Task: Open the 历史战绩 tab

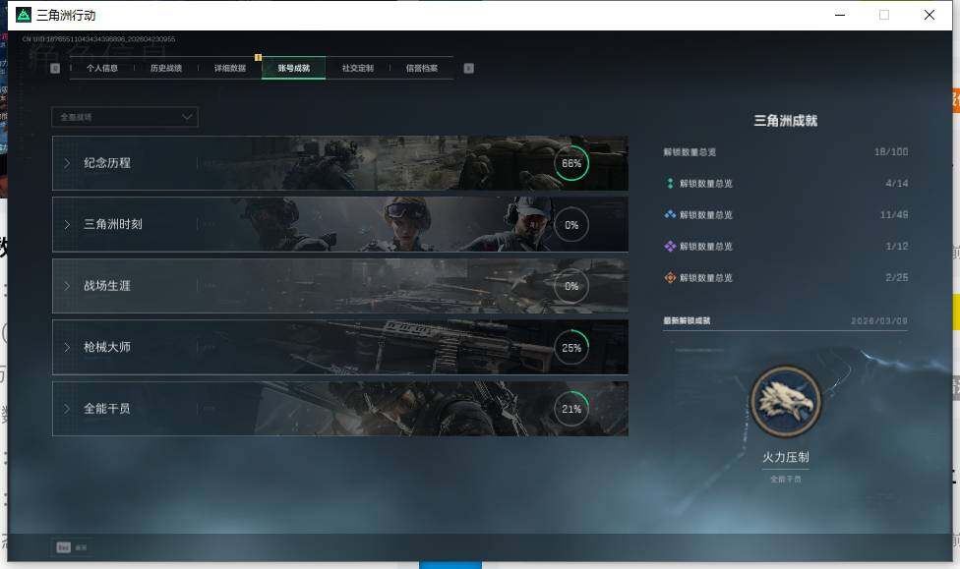Action: click(x=166, y=69)
